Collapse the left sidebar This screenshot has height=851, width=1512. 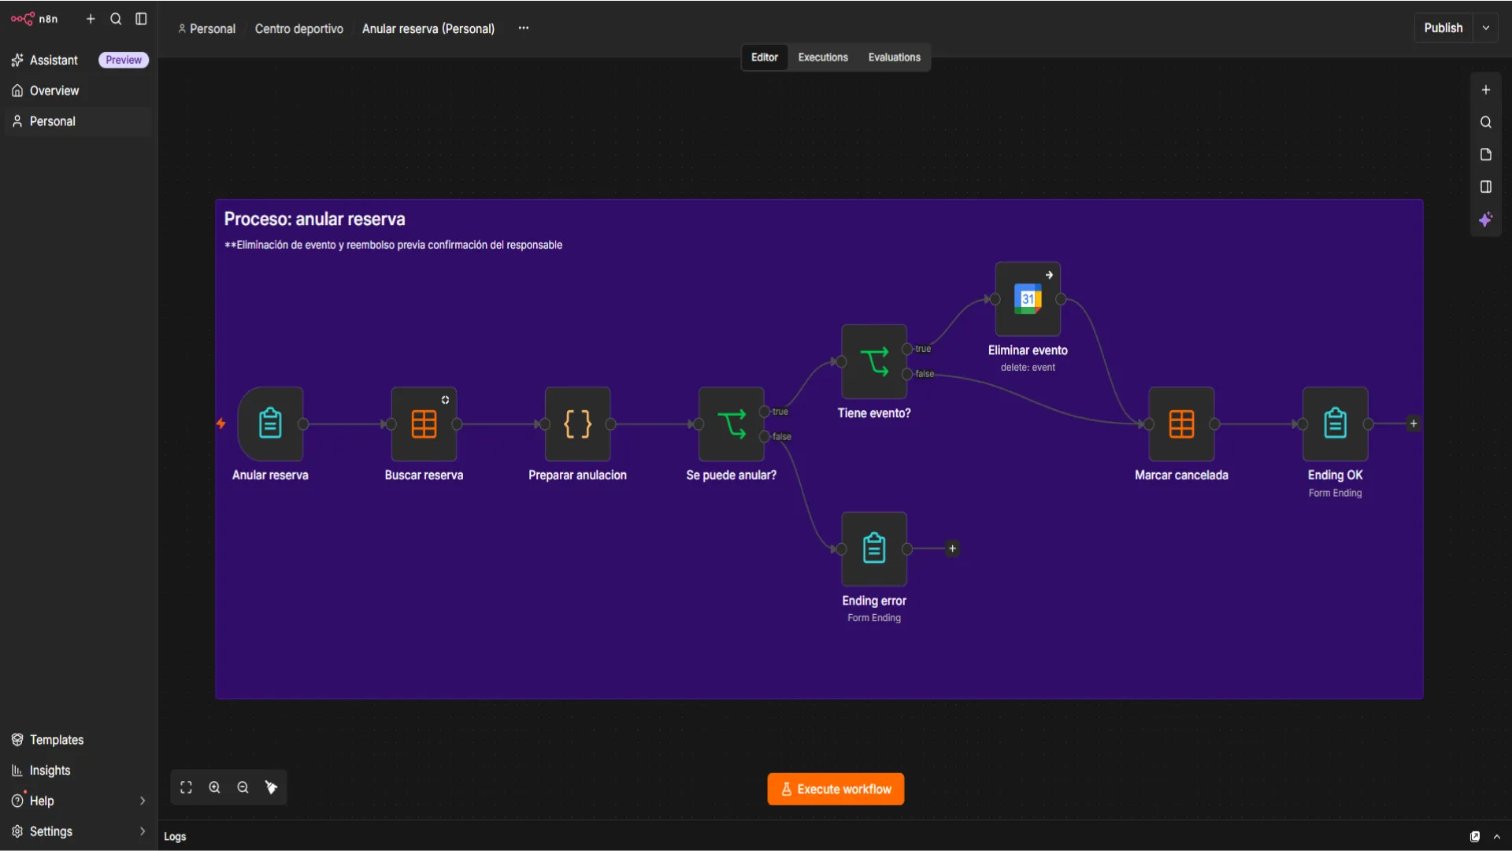(141, 19)
